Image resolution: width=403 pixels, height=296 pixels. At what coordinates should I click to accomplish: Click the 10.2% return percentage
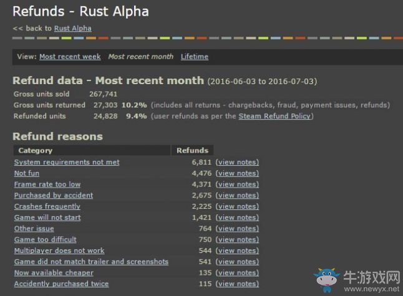pyautogui.click(x=134, y=105)
